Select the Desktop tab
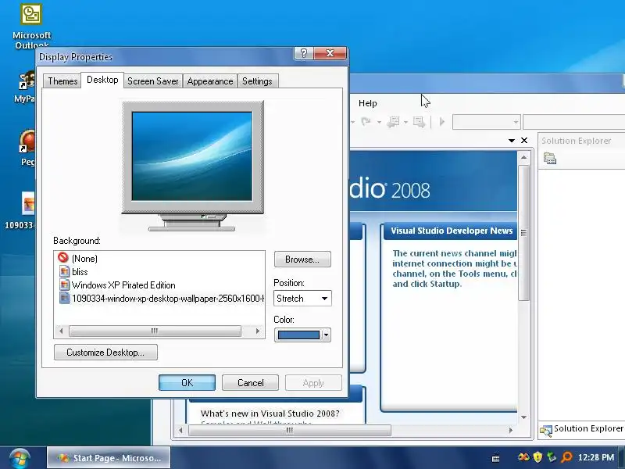 [102, 80]
